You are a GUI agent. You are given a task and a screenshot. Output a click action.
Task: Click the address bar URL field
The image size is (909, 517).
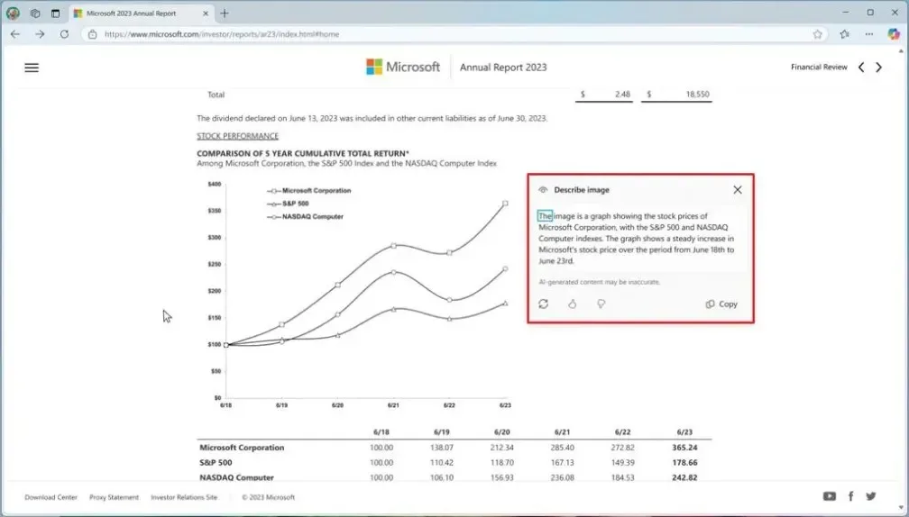451,34
